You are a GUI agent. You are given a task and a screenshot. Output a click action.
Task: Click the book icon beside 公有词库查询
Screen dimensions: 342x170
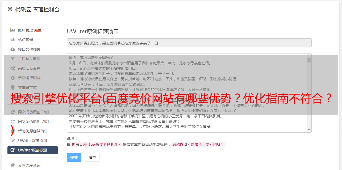[12, 165]
